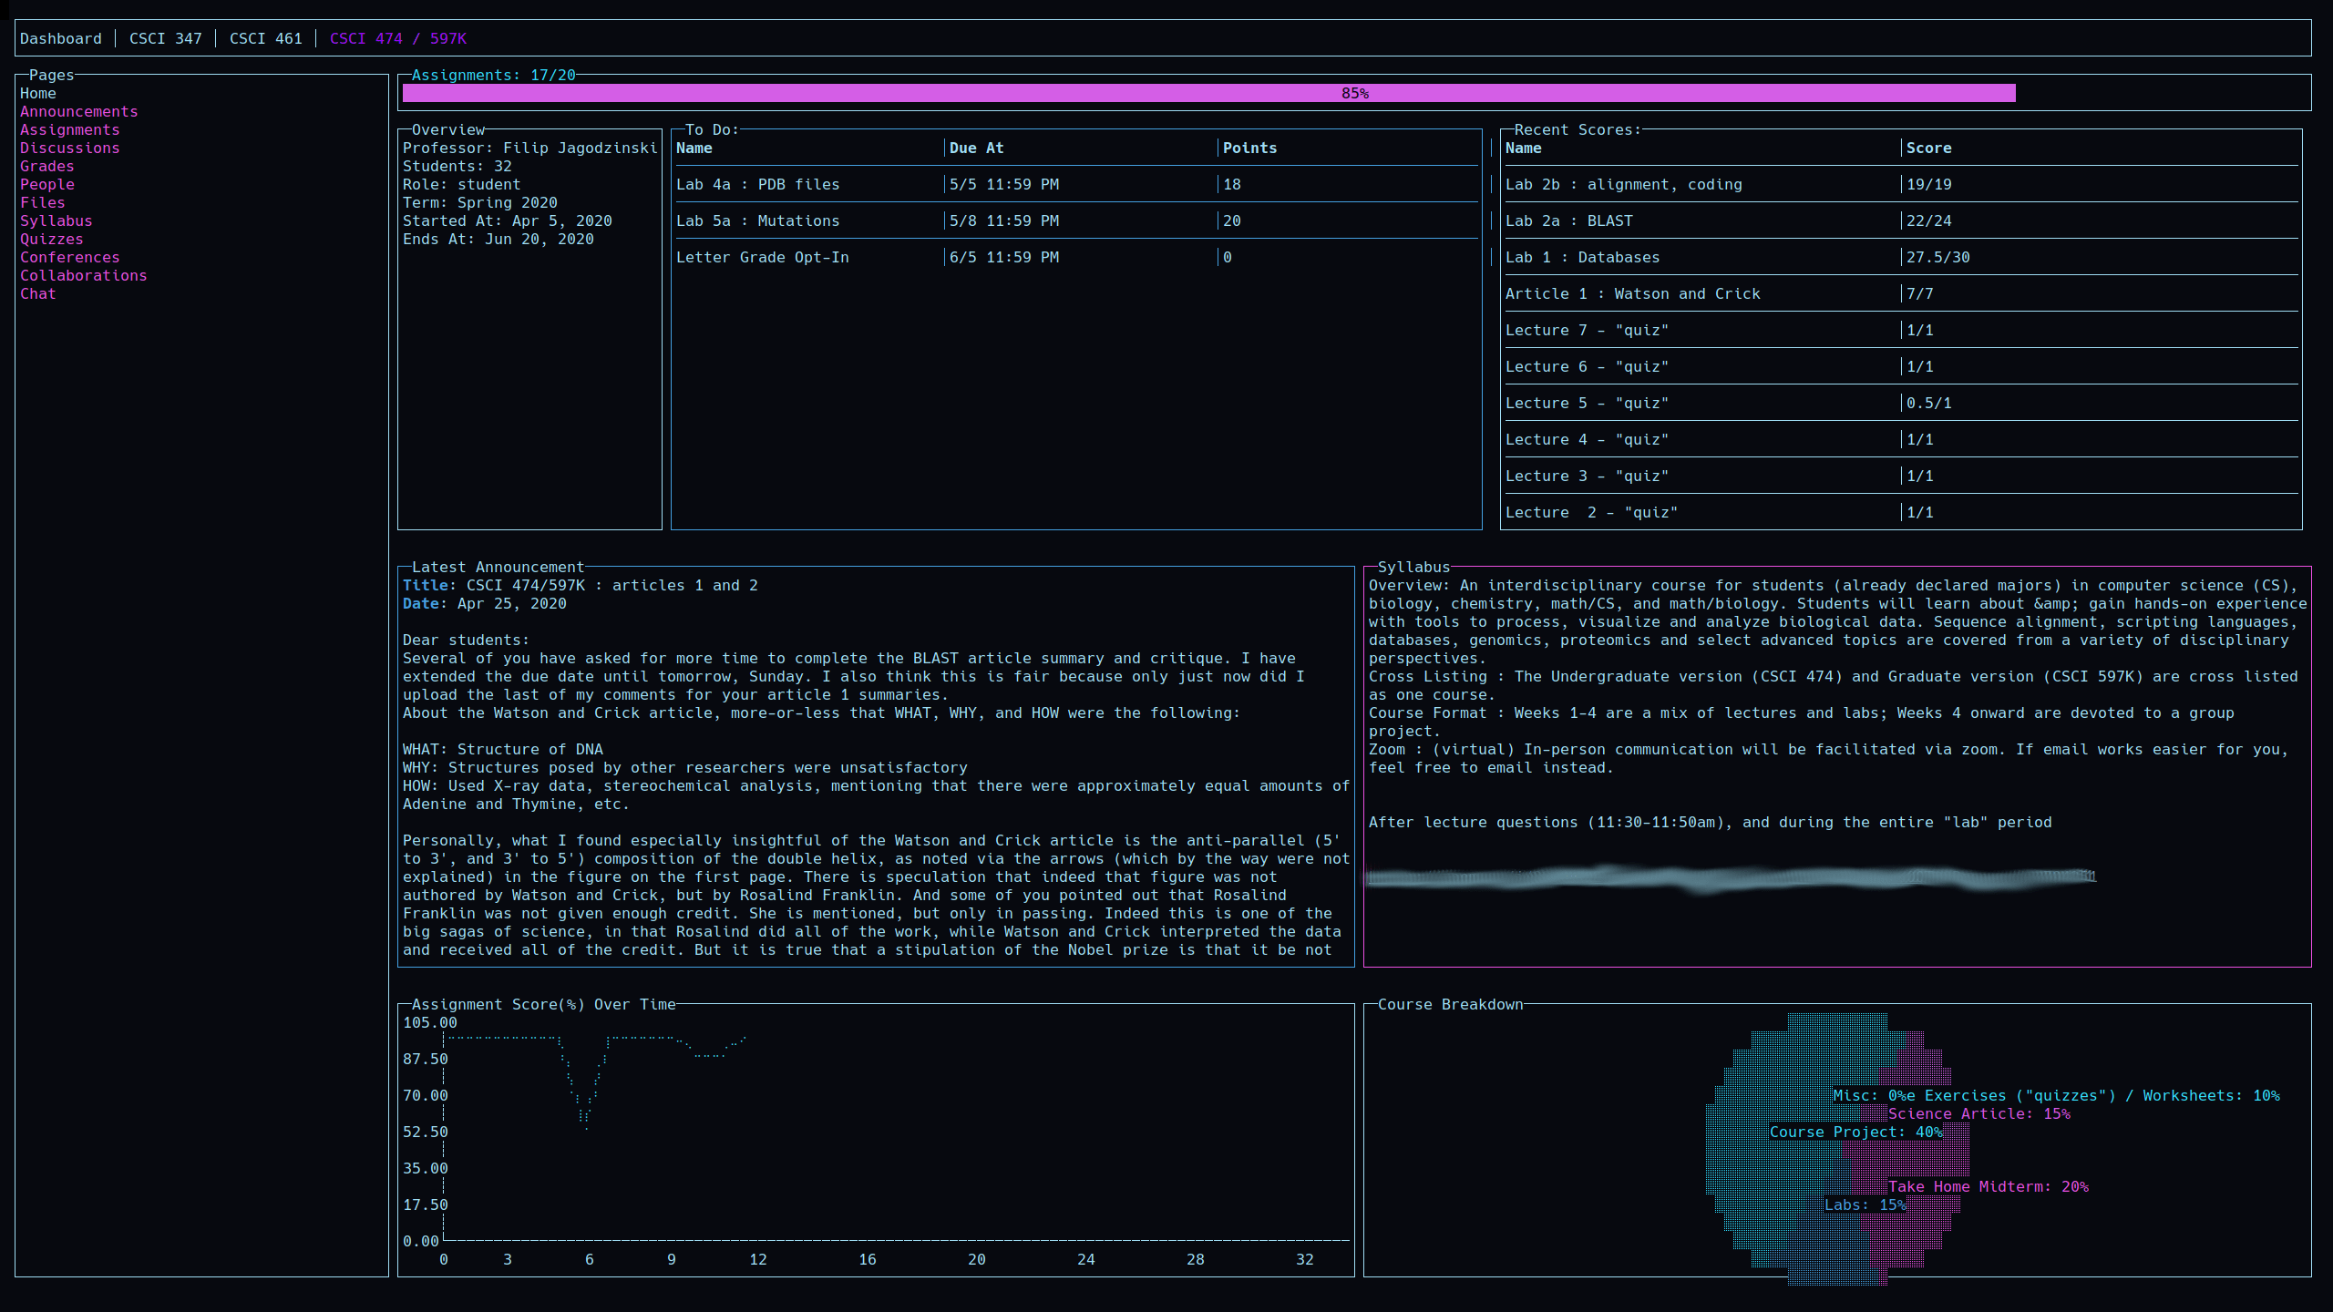Select the Letter Grade Opt-In task
This screenshot has width=2333, height=1312.
click(x=763, y=257)
